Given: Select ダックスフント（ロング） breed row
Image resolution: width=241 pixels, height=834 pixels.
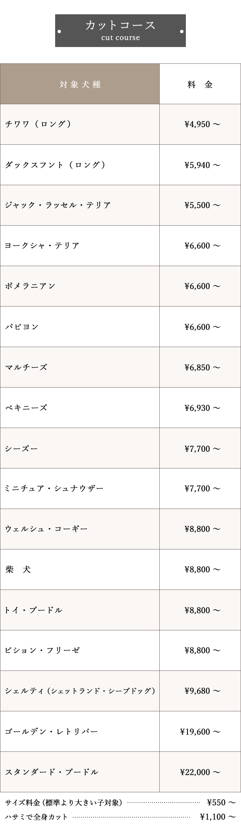Looking at the screenshot, I should click(x=120, y=165).
